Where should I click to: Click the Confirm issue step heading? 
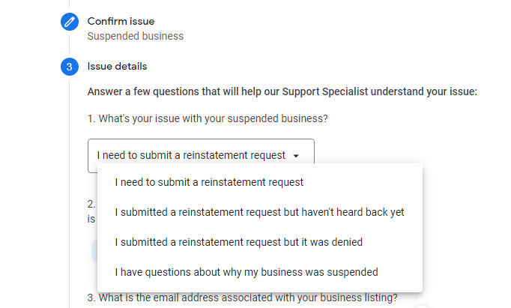click(x=121, y=21)
